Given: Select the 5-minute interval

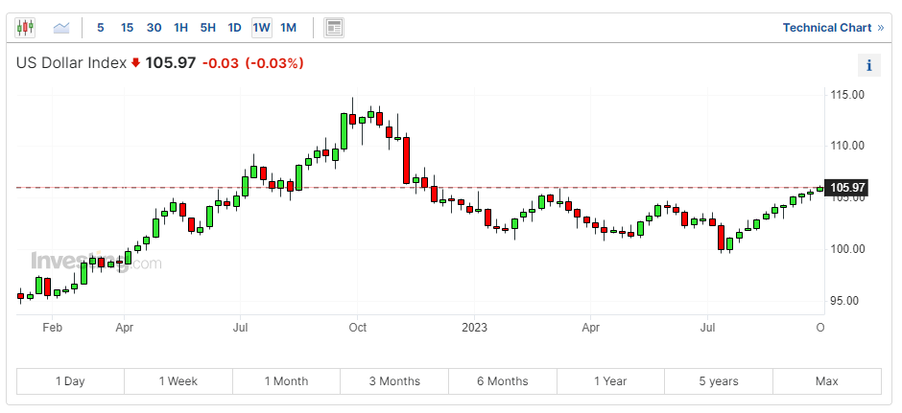Looking at the screenshot, I should [101, 28].
